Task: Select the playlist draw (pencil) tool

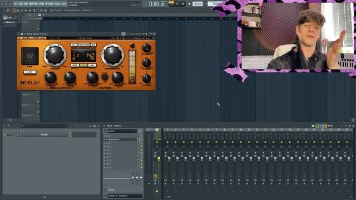Action: coord(14,11)
